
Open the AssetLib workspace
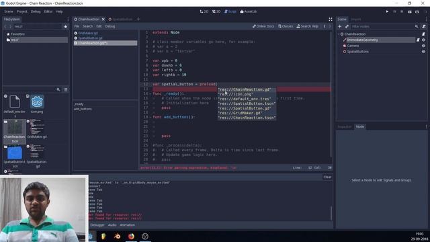tap(249, 11)
